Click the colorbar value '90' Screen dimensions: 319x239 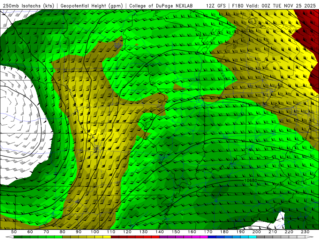pos(79,232)
